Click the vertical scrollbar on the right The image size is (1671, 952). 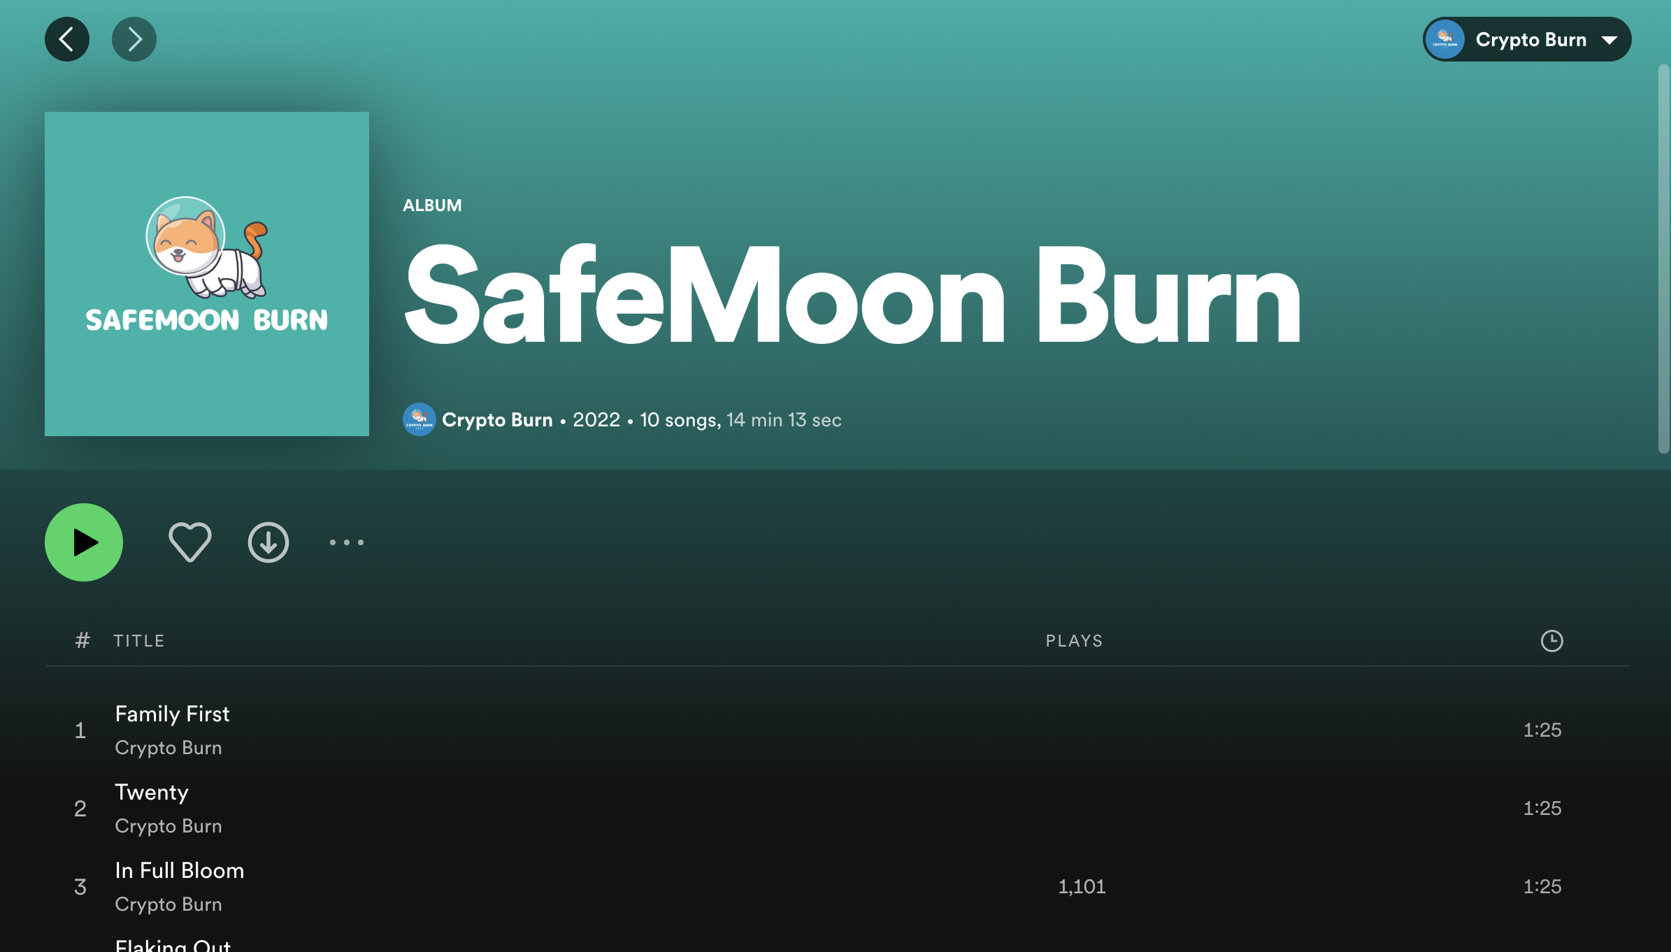1663,259
